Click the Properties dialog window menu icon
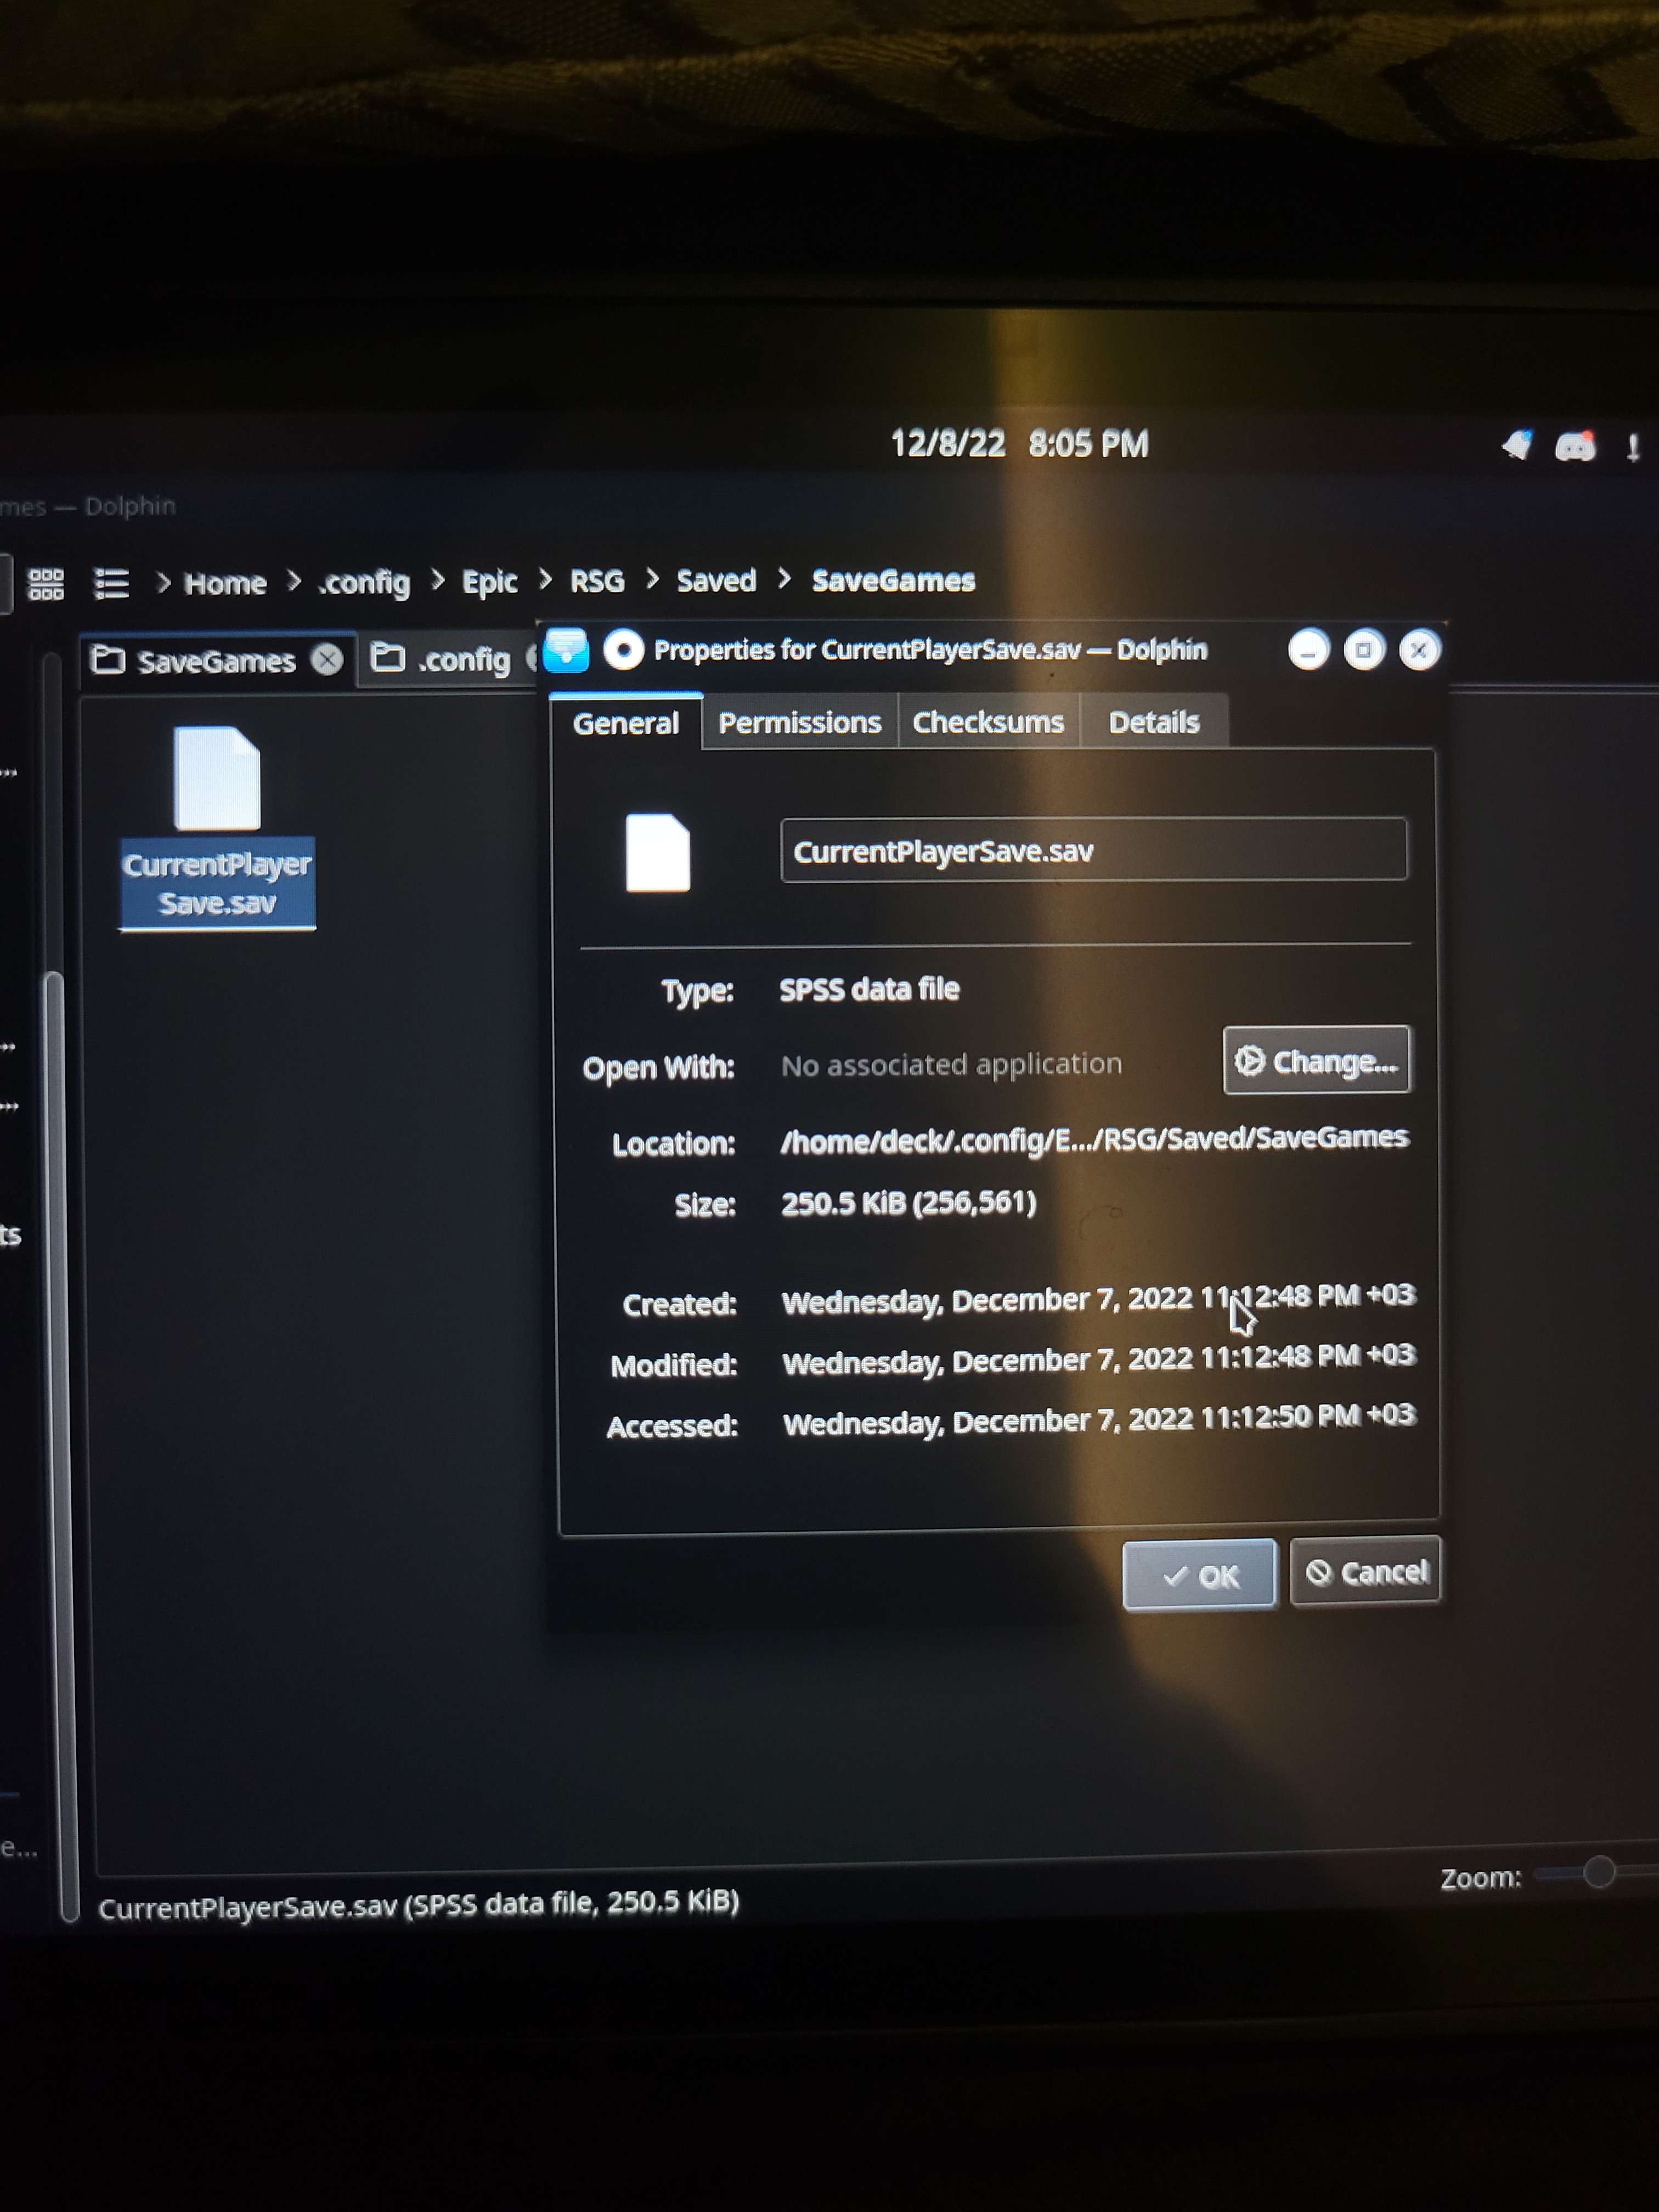Viewport: 1659px width, 2212px height. click(567, 650)
